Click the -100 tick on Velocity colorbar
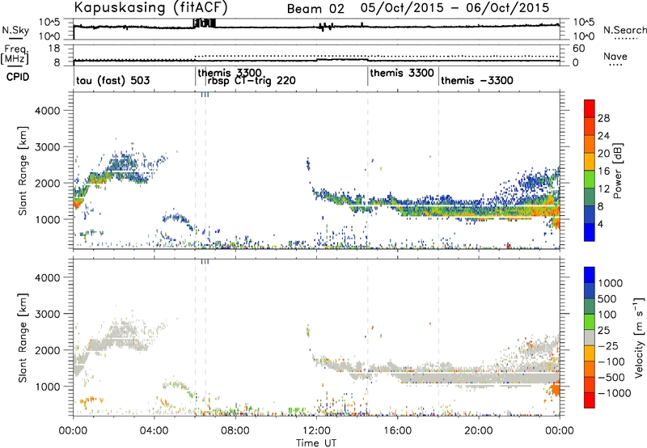The height and width of the screenshot is (448, 647). point(611,361)
